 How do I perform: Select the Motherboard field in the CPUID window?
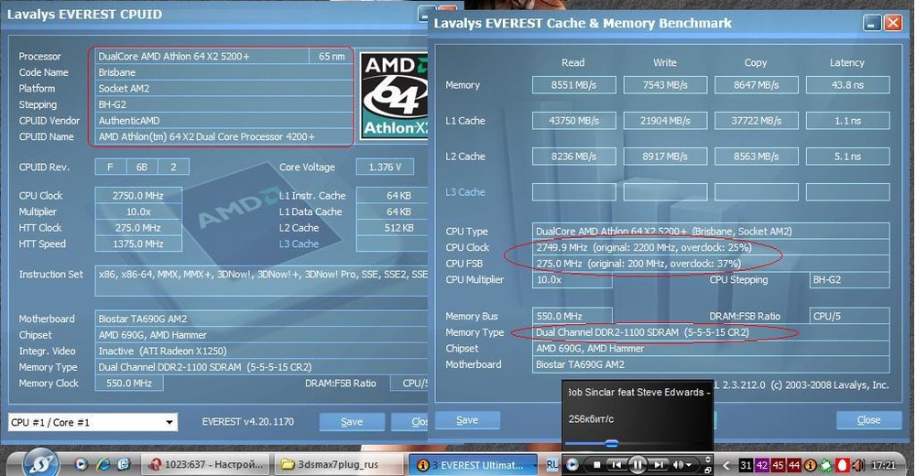[262, 319]
